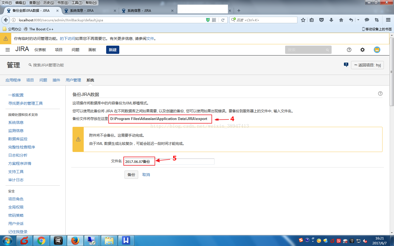Screen dimensions: 394x246
Task: Click 返回项目: hyj button
Action: coord(367,65)
